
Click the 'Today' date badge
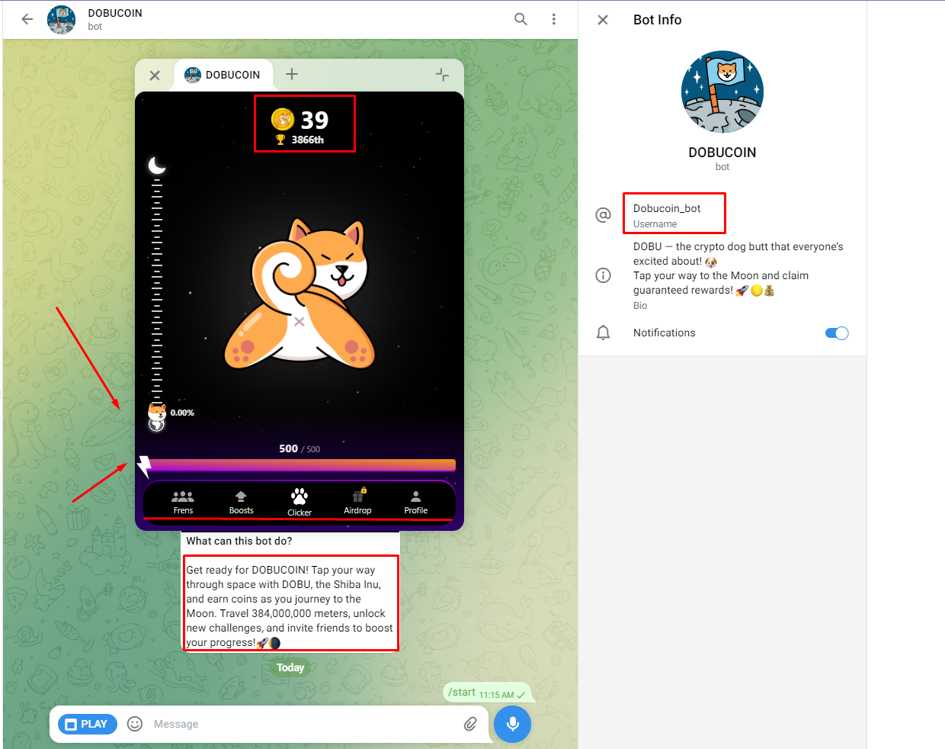[290, 667]
